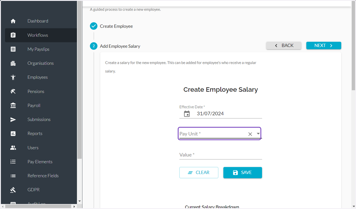
Task: Click the Employees person icon
Action: (x=13, y=77)
